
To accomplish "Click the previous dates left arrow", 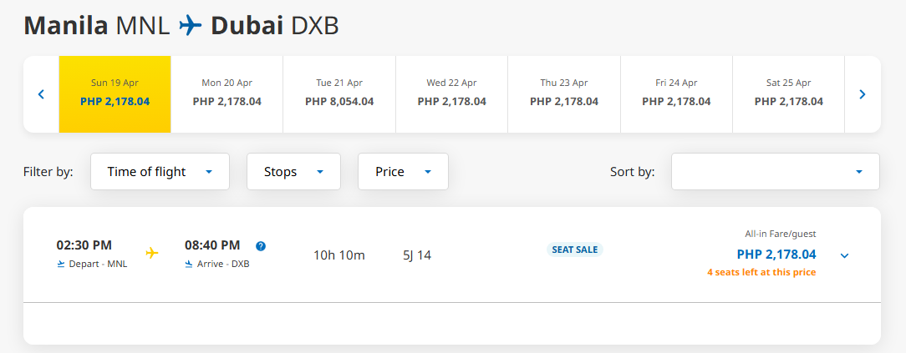I will [41, 94].
